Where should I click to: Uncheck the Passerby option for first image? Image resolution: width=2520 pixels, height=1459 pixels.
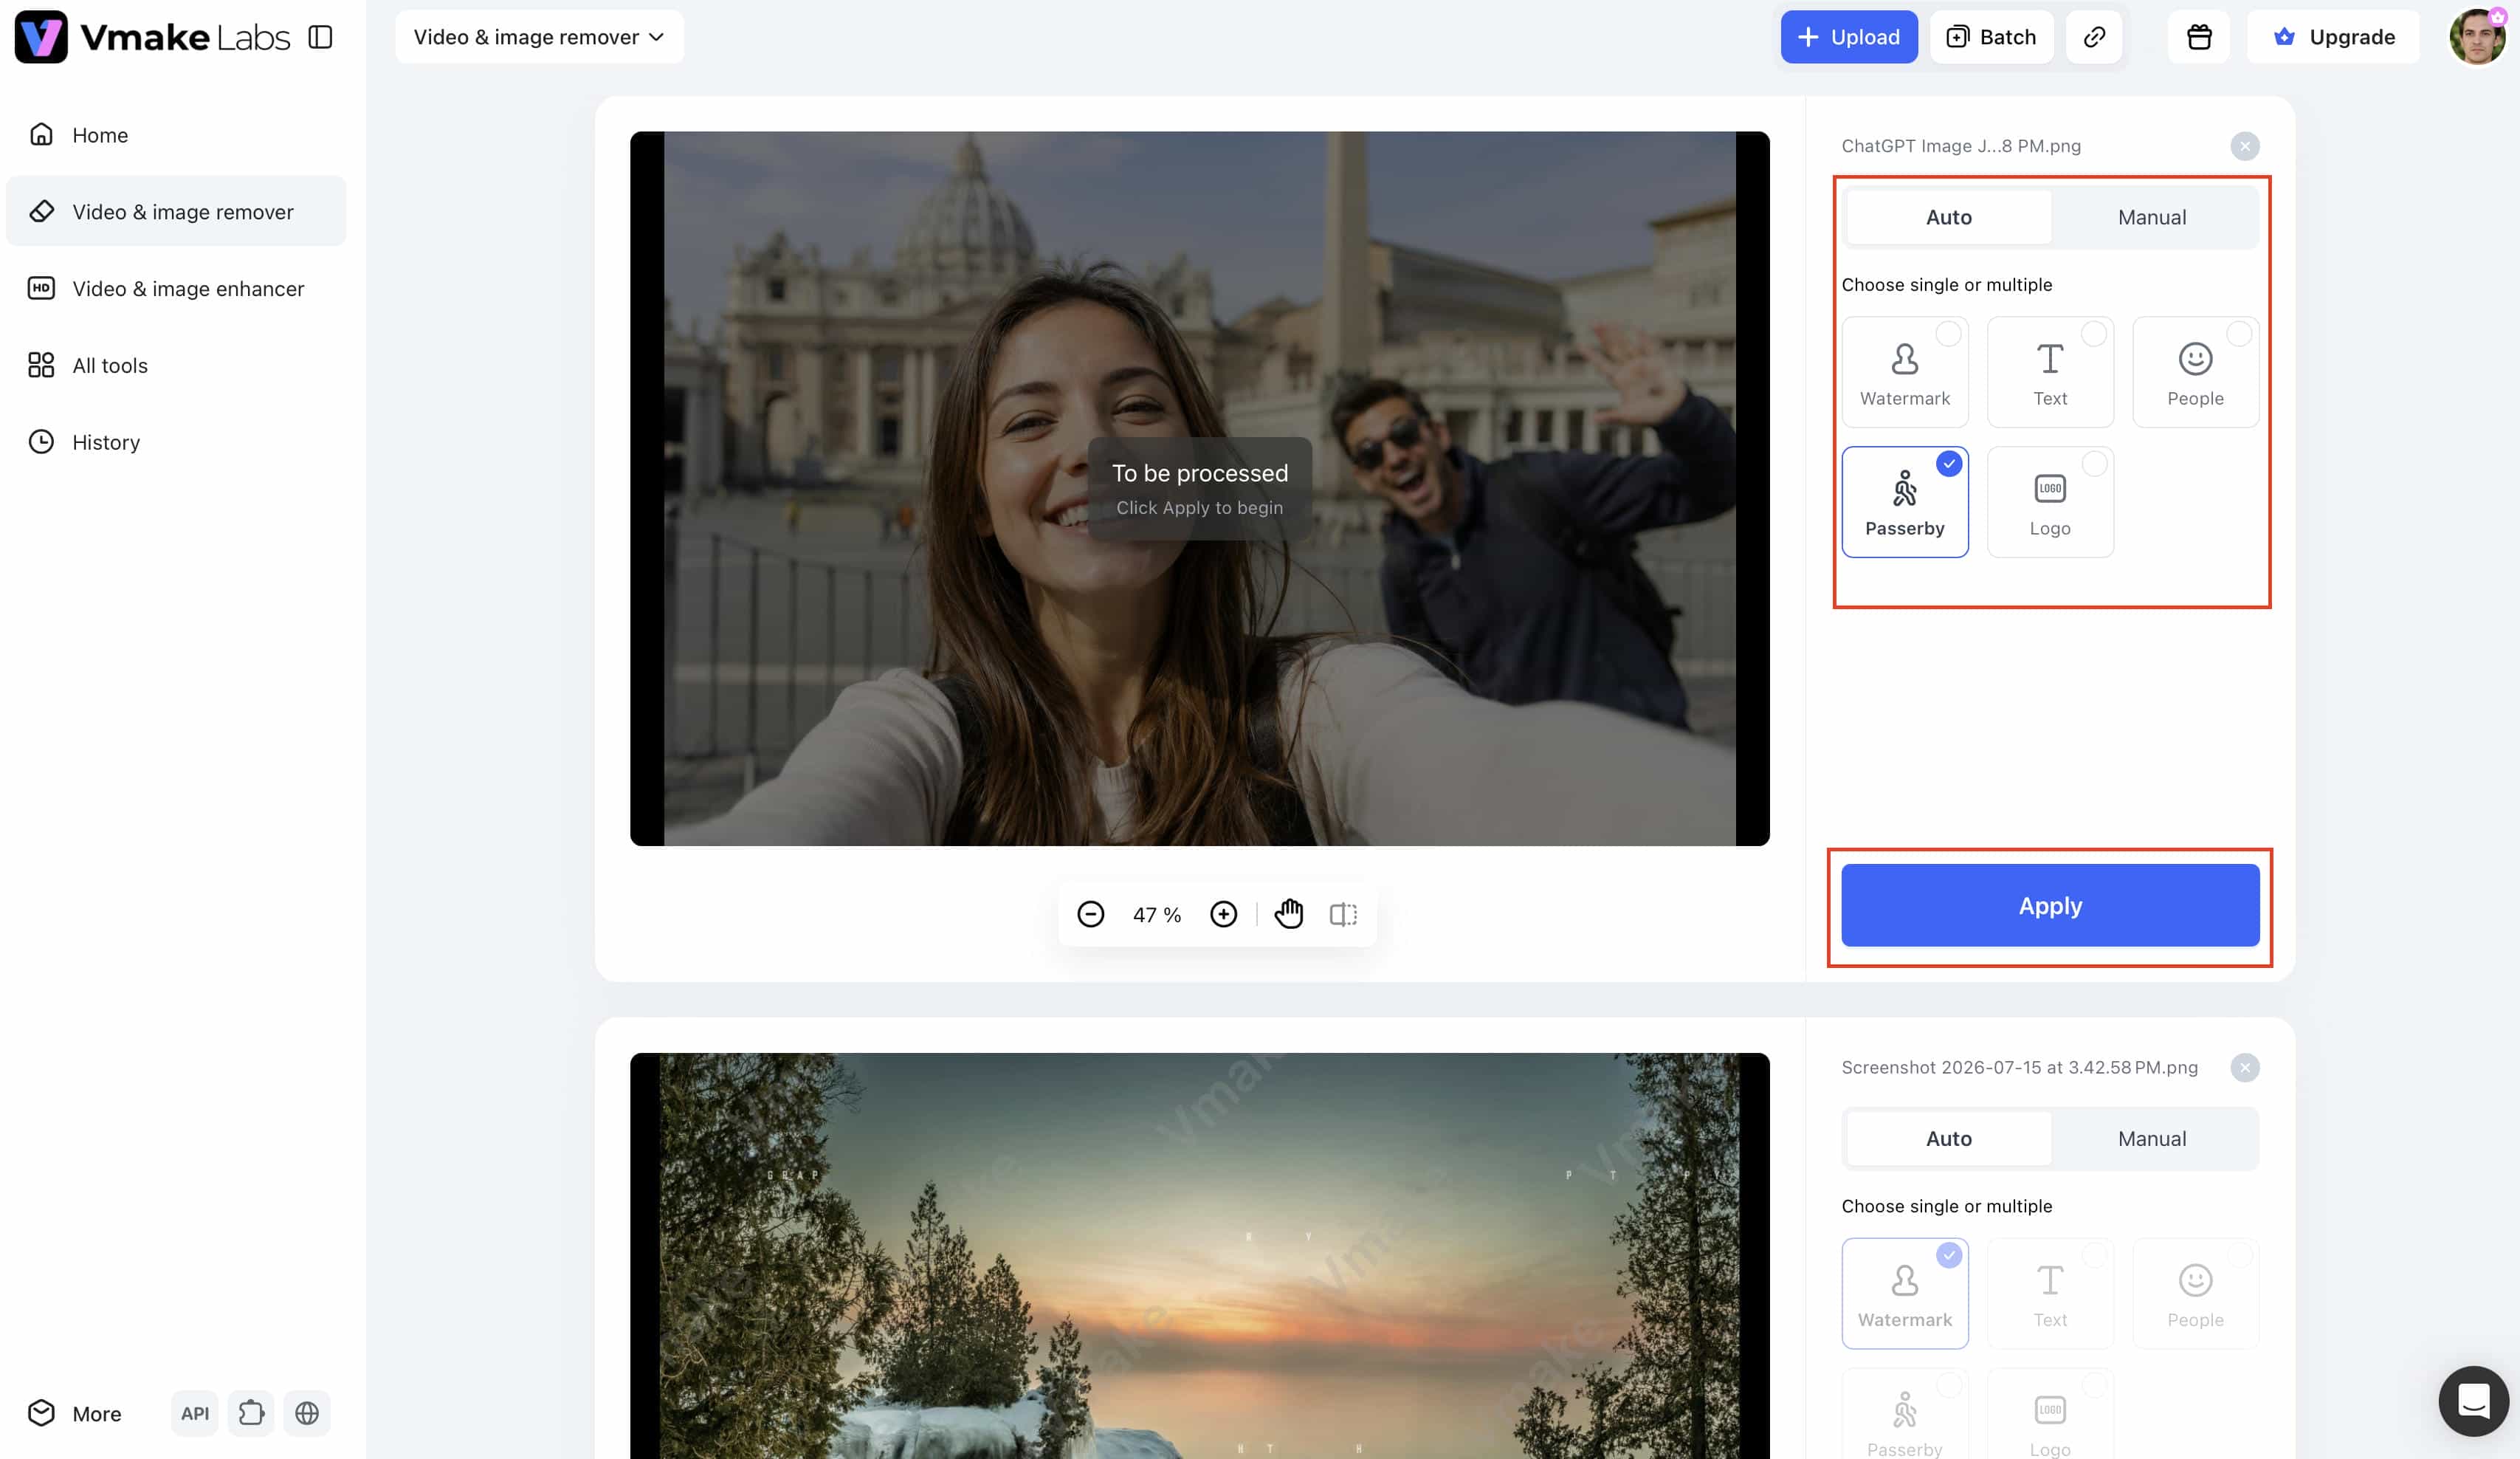point(1904,502)
